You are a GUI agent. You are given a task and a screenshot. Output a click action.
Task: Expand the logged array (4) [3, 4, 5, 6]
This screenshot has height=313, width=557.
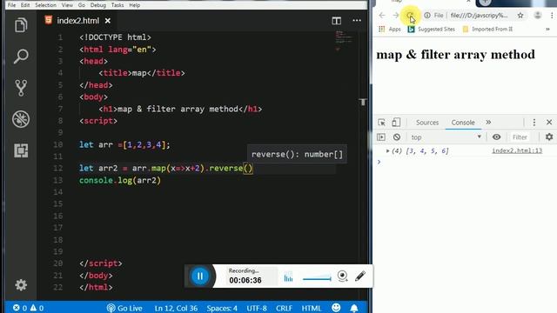(387, 150)
